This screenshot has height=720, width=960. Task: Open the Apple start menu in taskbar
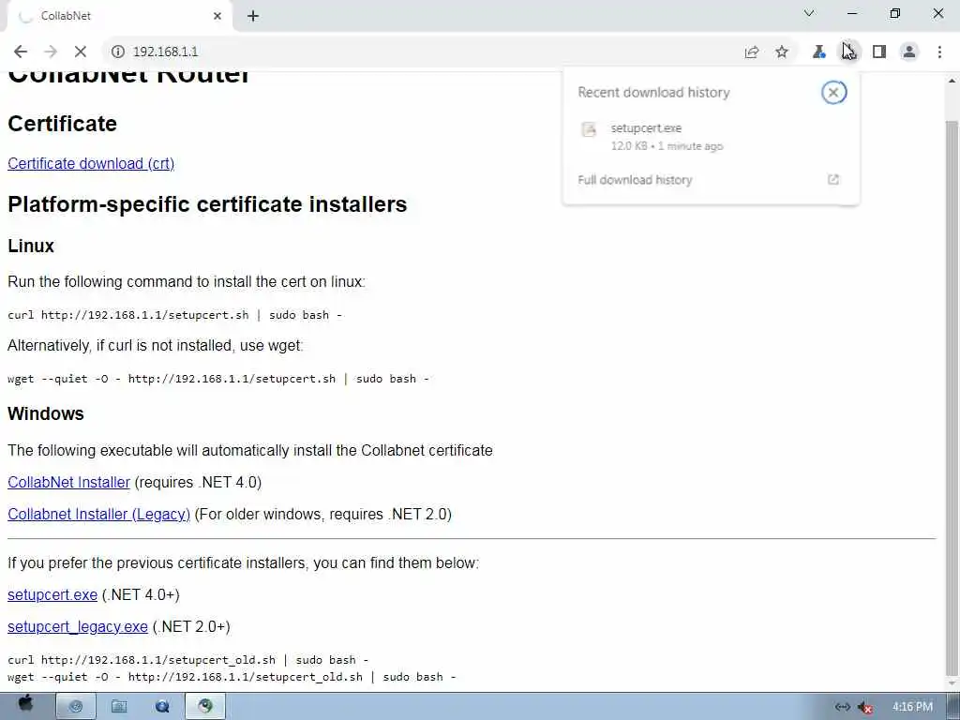pos(25,705)
